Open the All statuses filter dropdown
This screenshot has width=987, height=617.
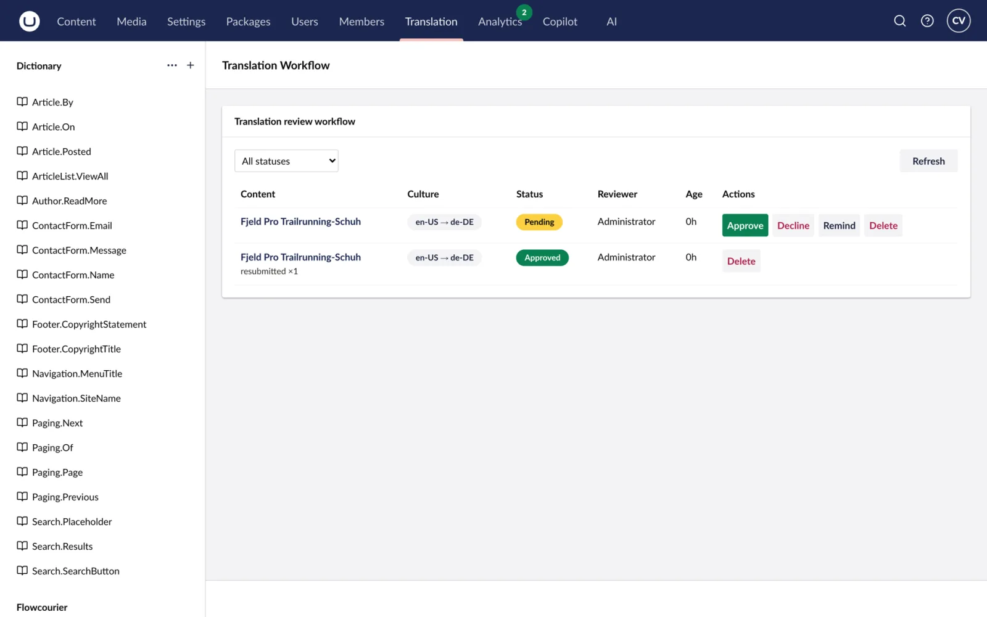(286, 161)
